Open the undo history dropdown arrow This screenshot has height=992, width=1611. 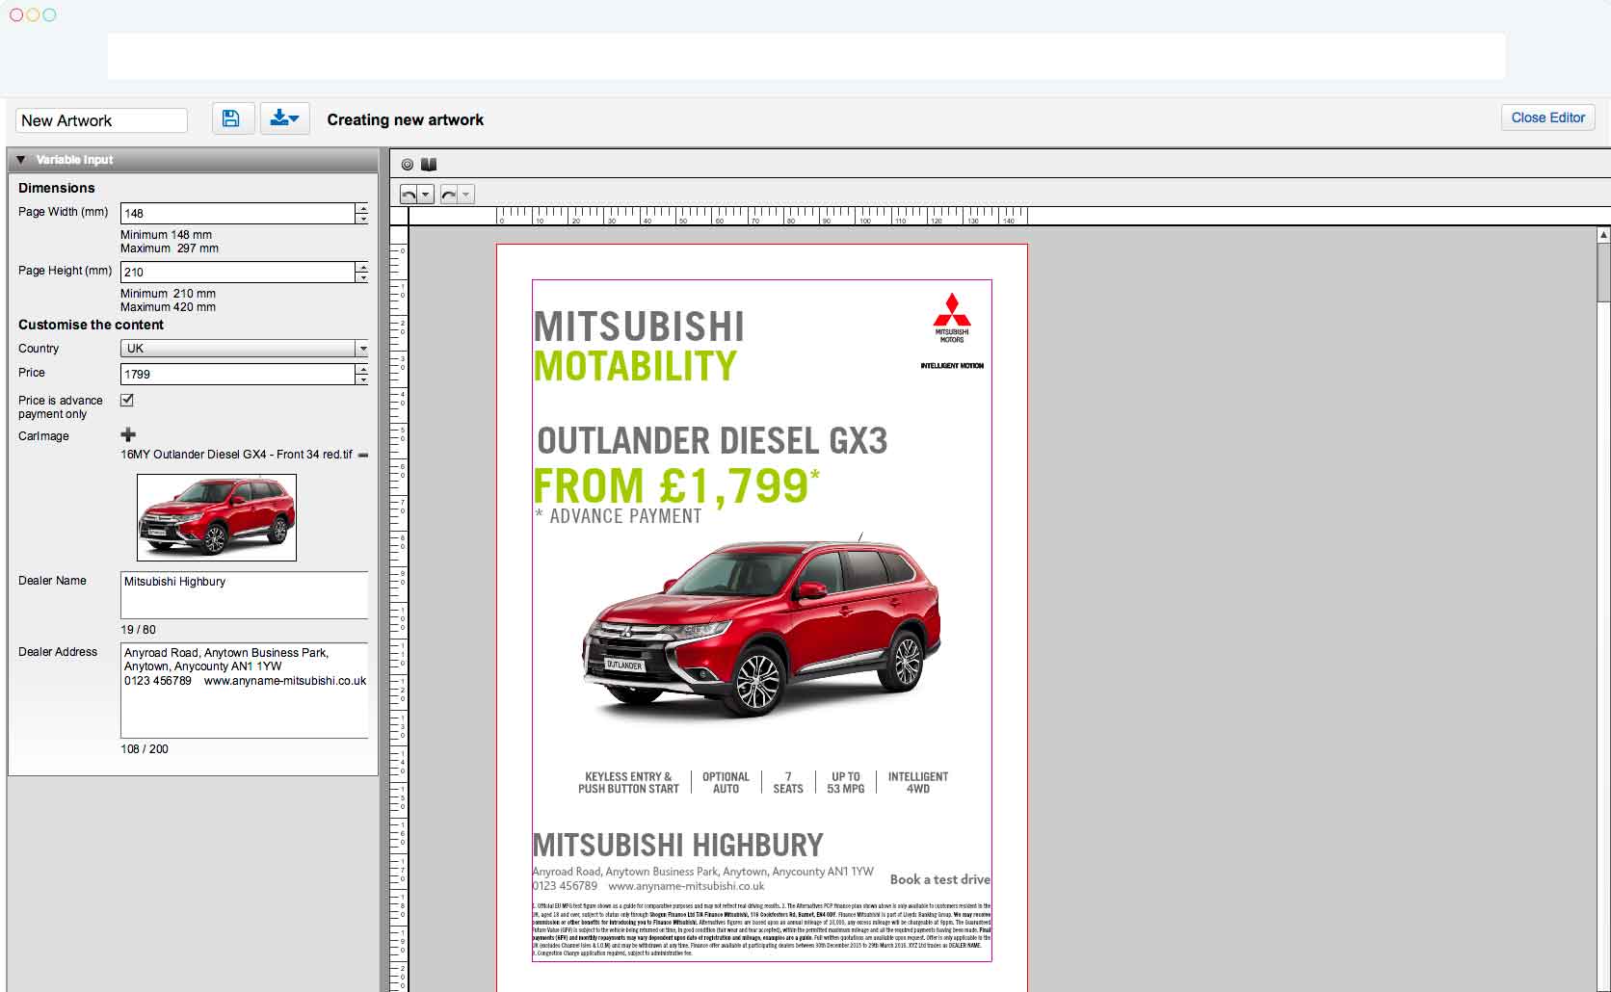click(425, 195)
